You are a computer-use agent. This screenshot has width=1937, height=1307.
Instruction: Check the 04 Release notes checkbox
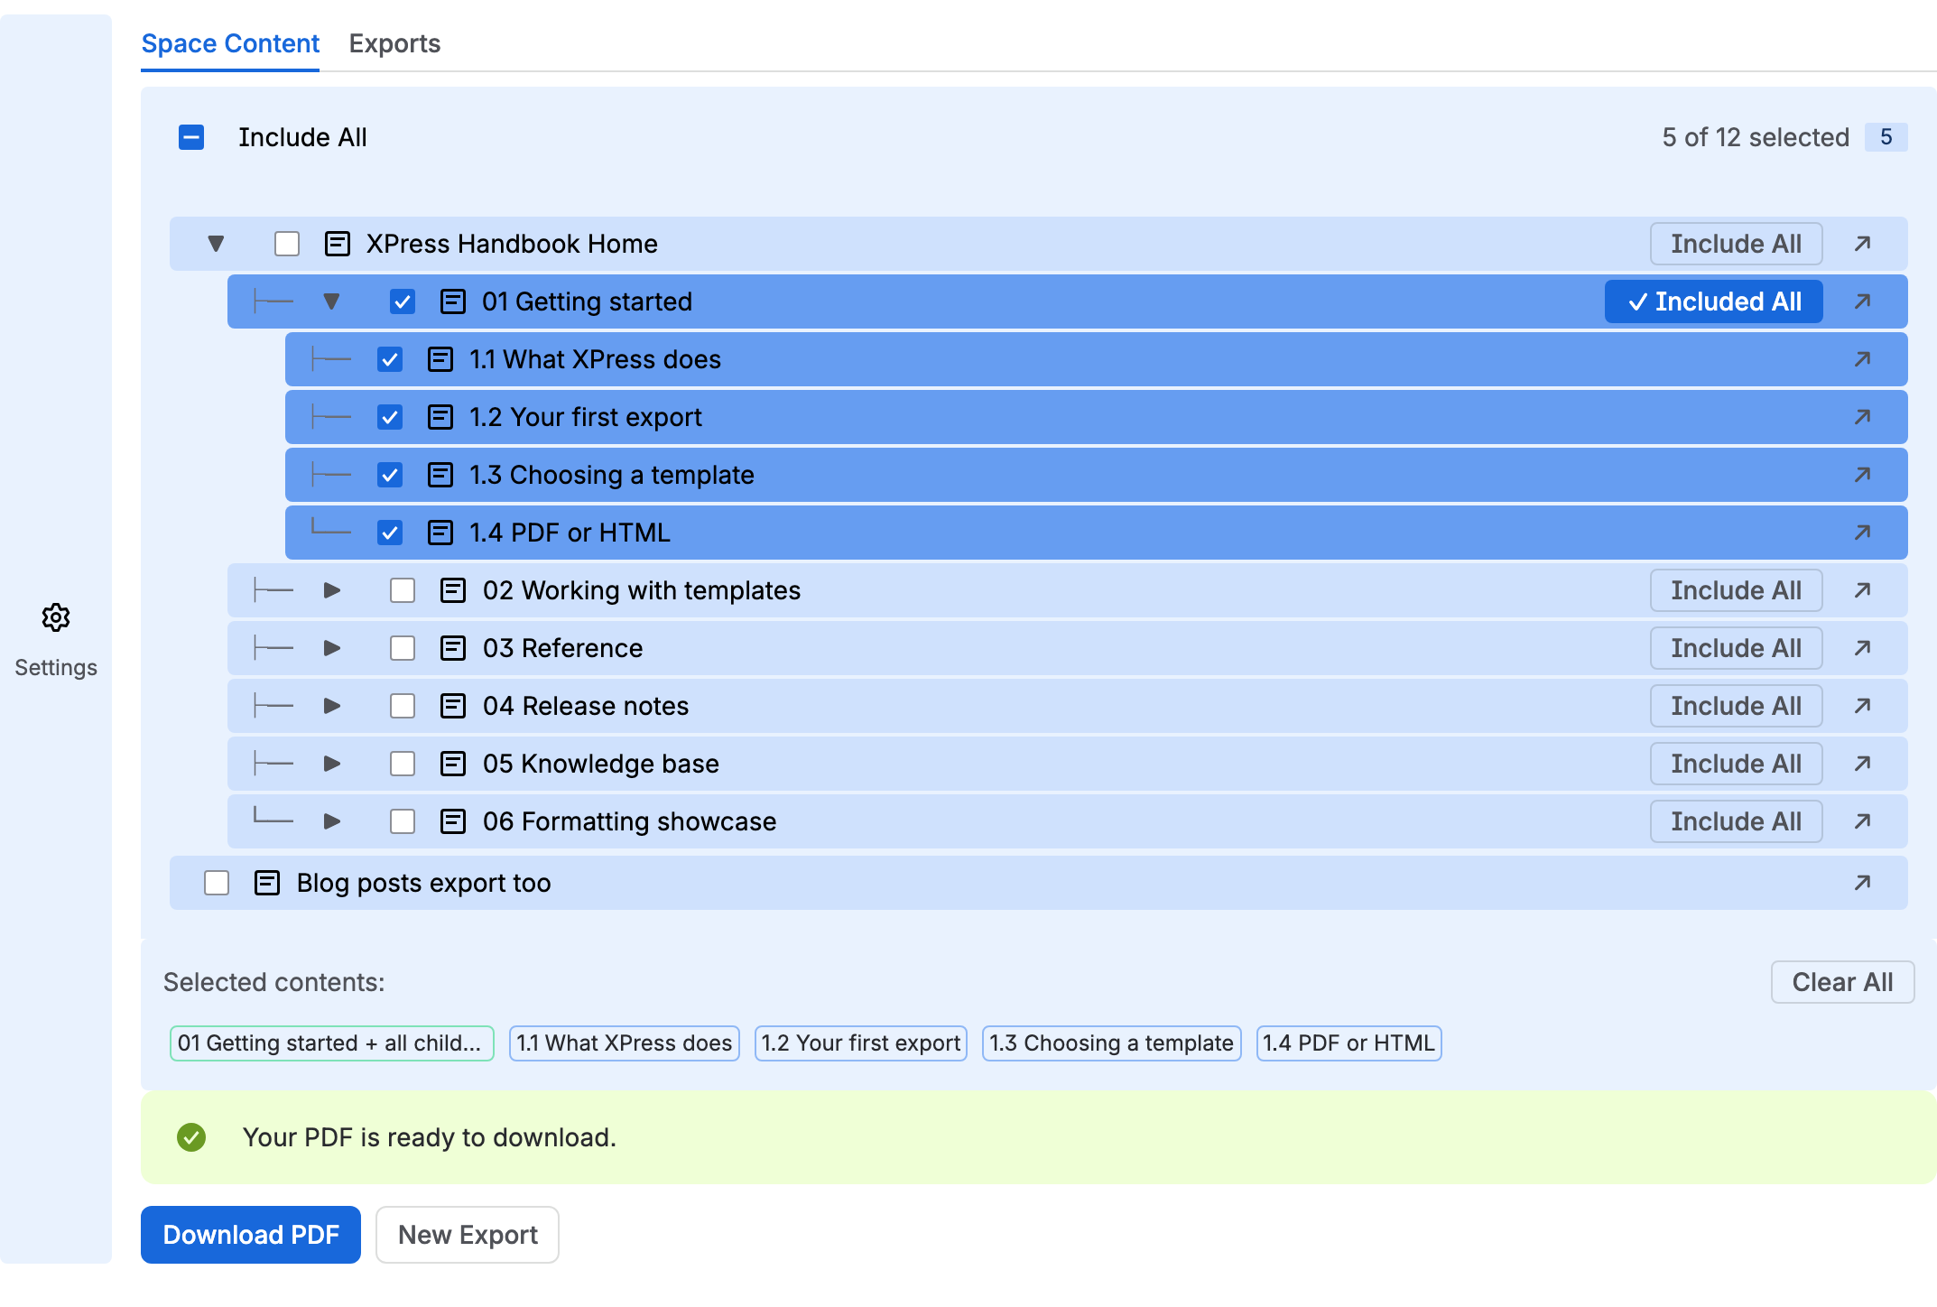click(403, 706)
